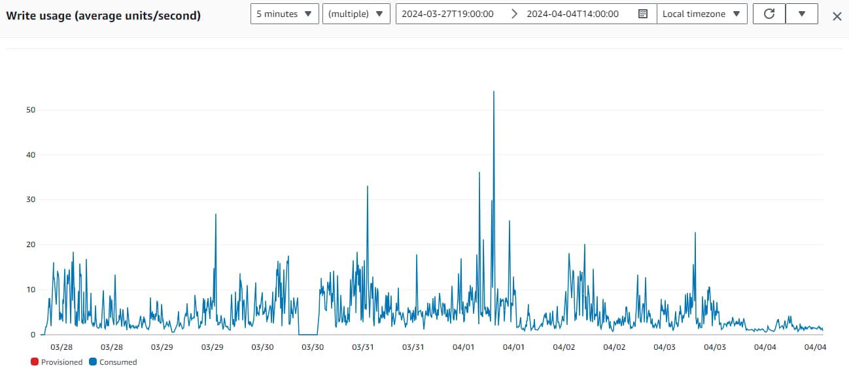Click the 50 y-axis label
The image size is (849, 372).
click(29, 110)
